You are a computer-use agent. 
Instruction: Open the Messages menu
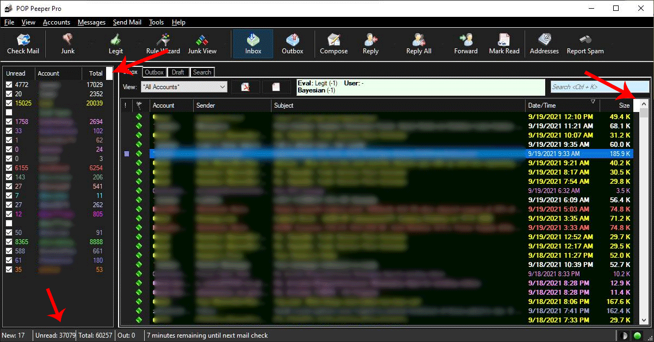pyautogui.click(x=91, y=22)
